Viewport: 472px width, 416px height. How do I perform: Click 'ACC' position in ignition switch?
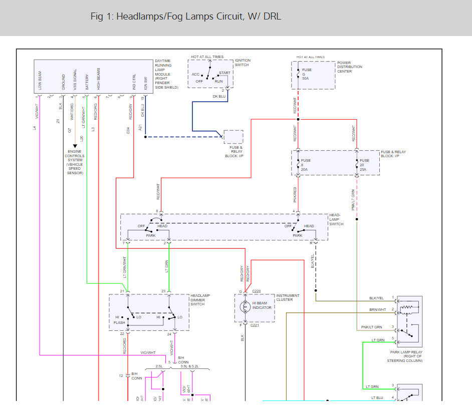point(195,74)
